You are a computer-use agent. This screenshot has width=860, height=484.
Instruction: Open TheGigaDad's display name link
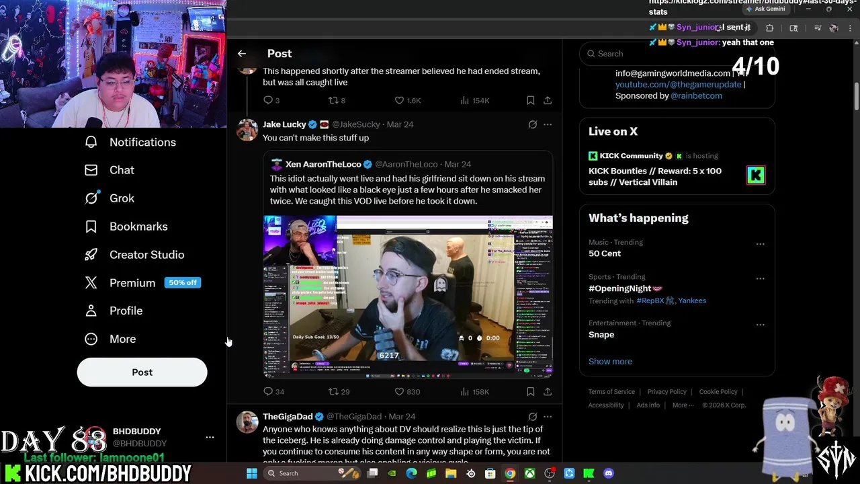tap(288, 417)
